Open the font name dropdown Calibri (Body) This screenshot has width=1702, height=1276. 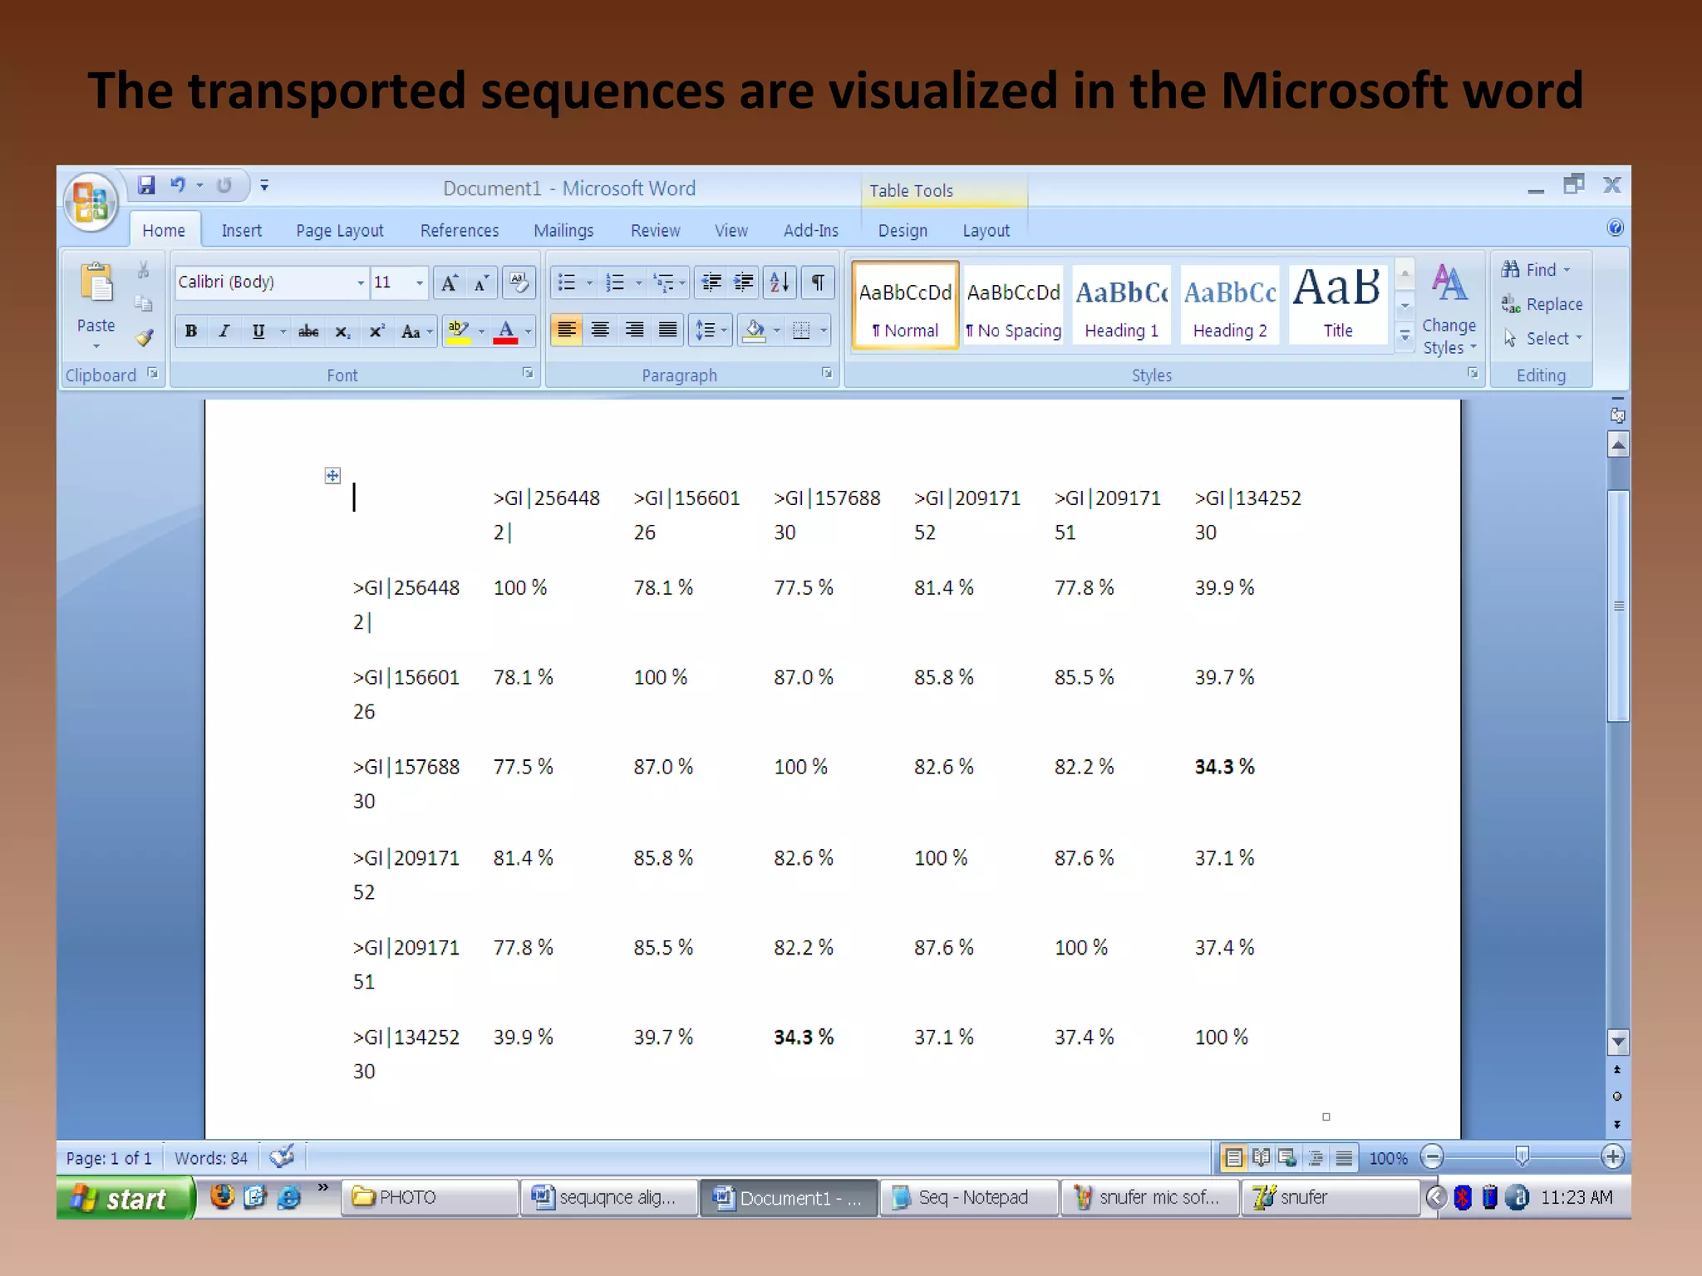(360, 282)
